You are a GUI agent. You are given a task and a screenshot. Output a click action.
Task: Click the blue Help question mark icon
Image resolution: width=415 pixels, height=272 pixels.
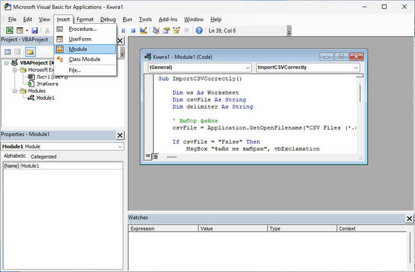pos(199,30)
